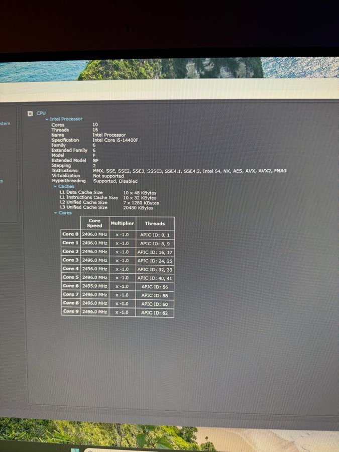Collapse the Caches section
Image resolution: width=339 pixels, height=452 pixels.
coord(55,186)
